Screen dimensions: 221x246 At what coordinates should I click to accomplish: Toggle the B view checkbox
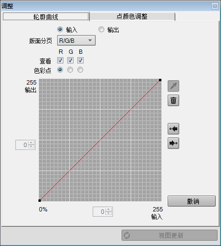[x=80, y=61]
